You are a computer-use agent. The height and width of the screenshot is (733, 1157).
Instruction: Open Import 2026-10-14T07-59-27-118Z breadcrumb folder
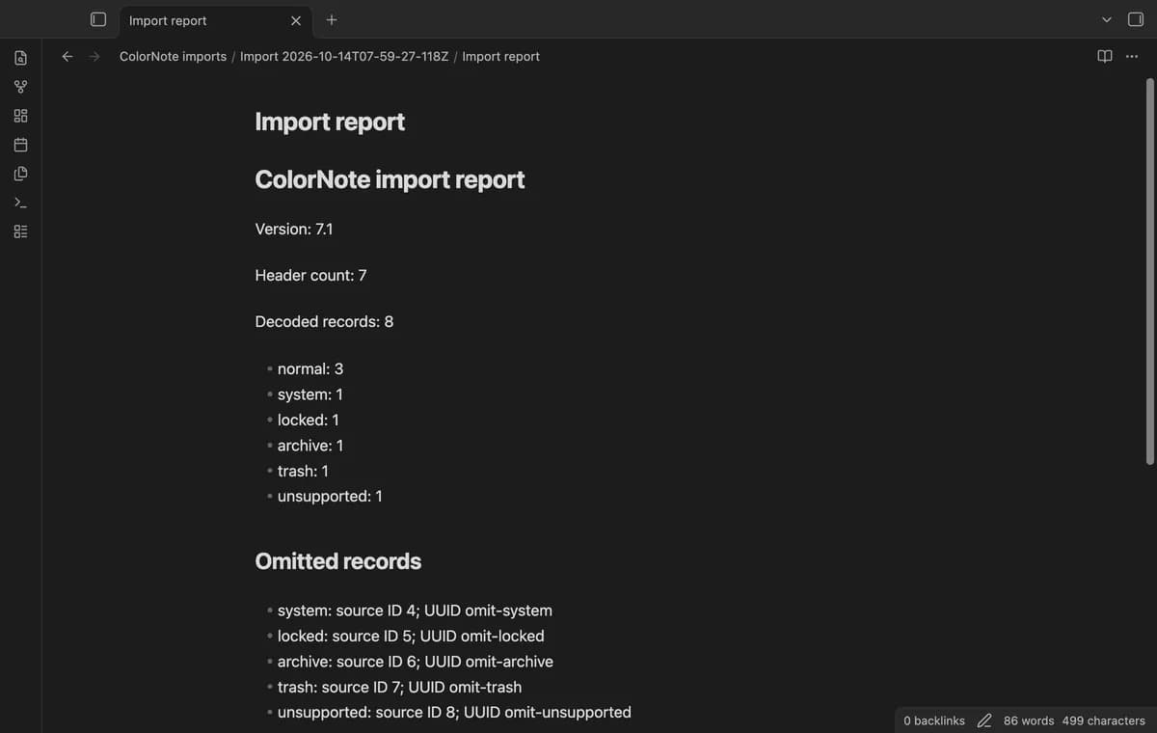click(344, 56)
